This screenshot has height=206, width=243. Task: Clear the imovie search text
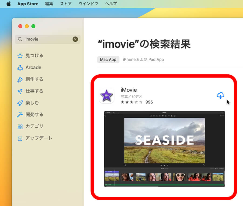[75, 39]
